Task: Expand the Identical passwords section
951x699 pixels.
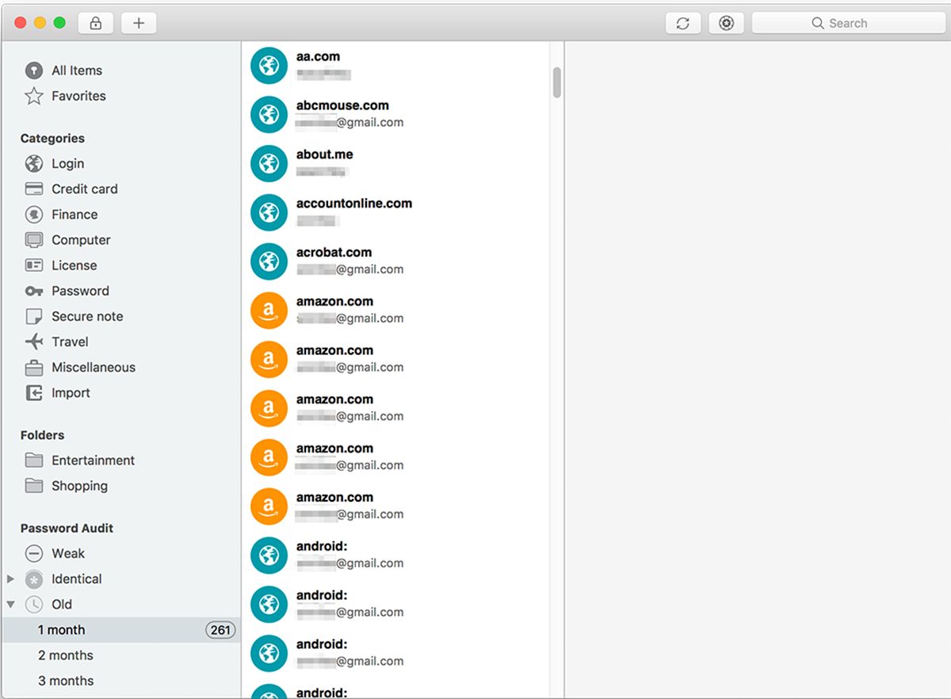Action: tap(11, 579)
